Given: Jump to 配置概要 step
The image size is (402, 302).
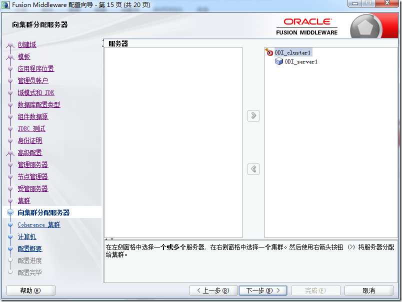Looking at the screenshot, I should tap(29, 248).
